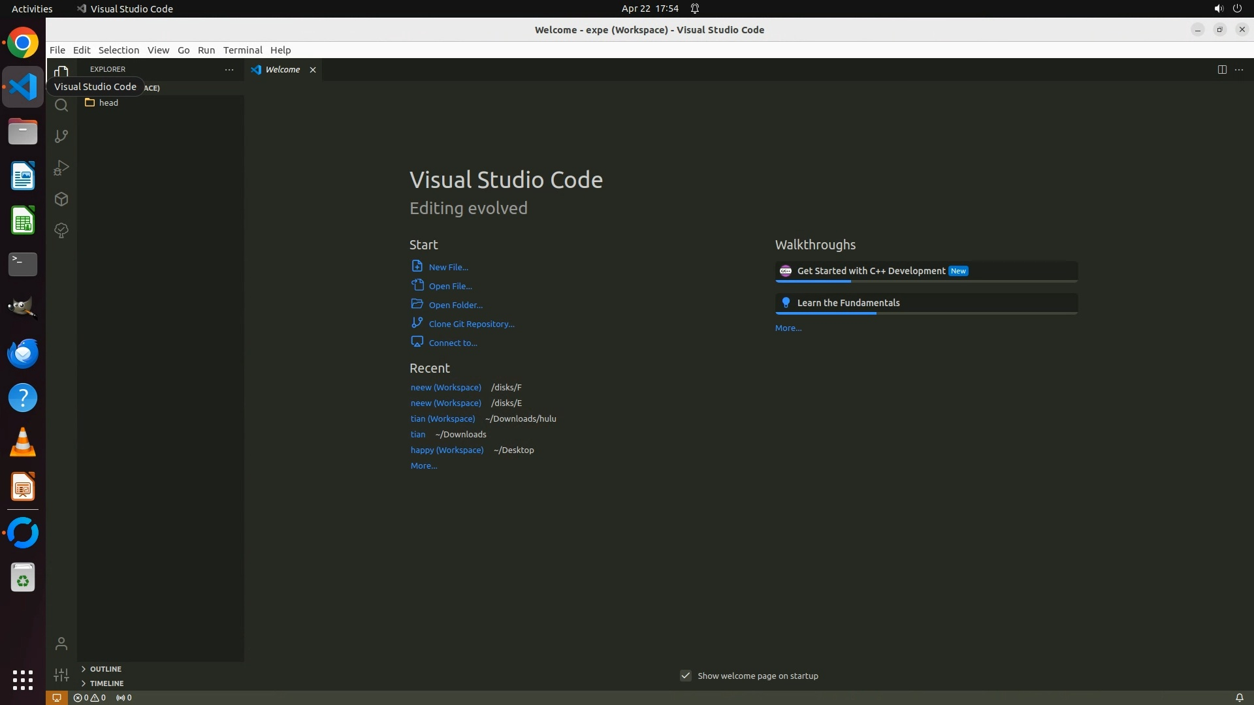This screenshot has height=705, width=1254.
Task: Open the Manage settings gear icon
Action: point(61,675)
